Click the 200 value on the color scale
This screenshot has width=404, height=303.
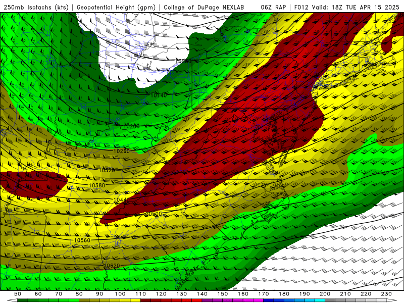pyautogui.click(x=325, y=294)
